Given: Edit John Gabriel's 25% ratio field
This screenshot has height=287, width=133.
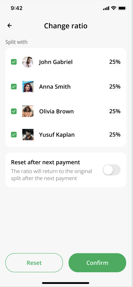Looking at the screenshot, I should (115, 62).
